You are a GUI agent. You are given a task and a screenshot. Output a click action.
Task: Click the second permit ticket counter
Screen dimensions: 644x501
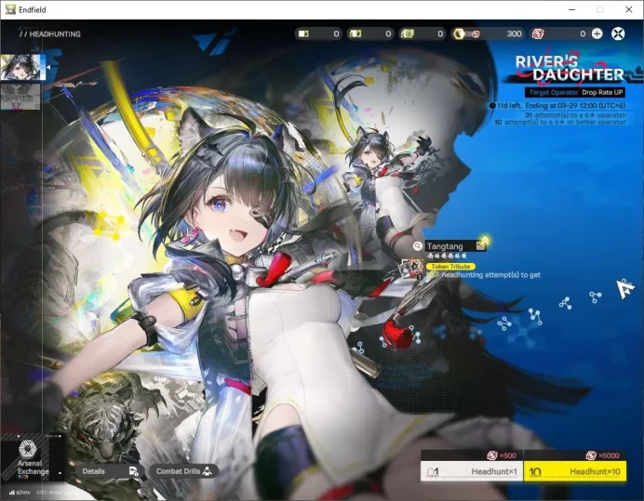370,33
